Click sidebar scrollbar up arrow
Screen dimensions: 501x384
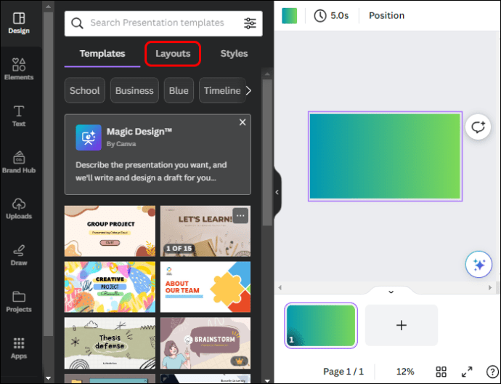[48, 7]
